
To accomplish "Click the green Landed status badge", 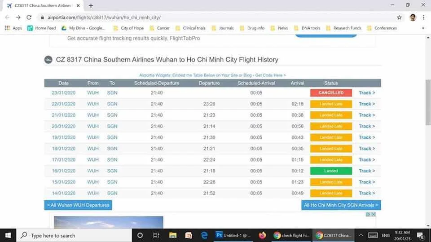I will [331, 171].
